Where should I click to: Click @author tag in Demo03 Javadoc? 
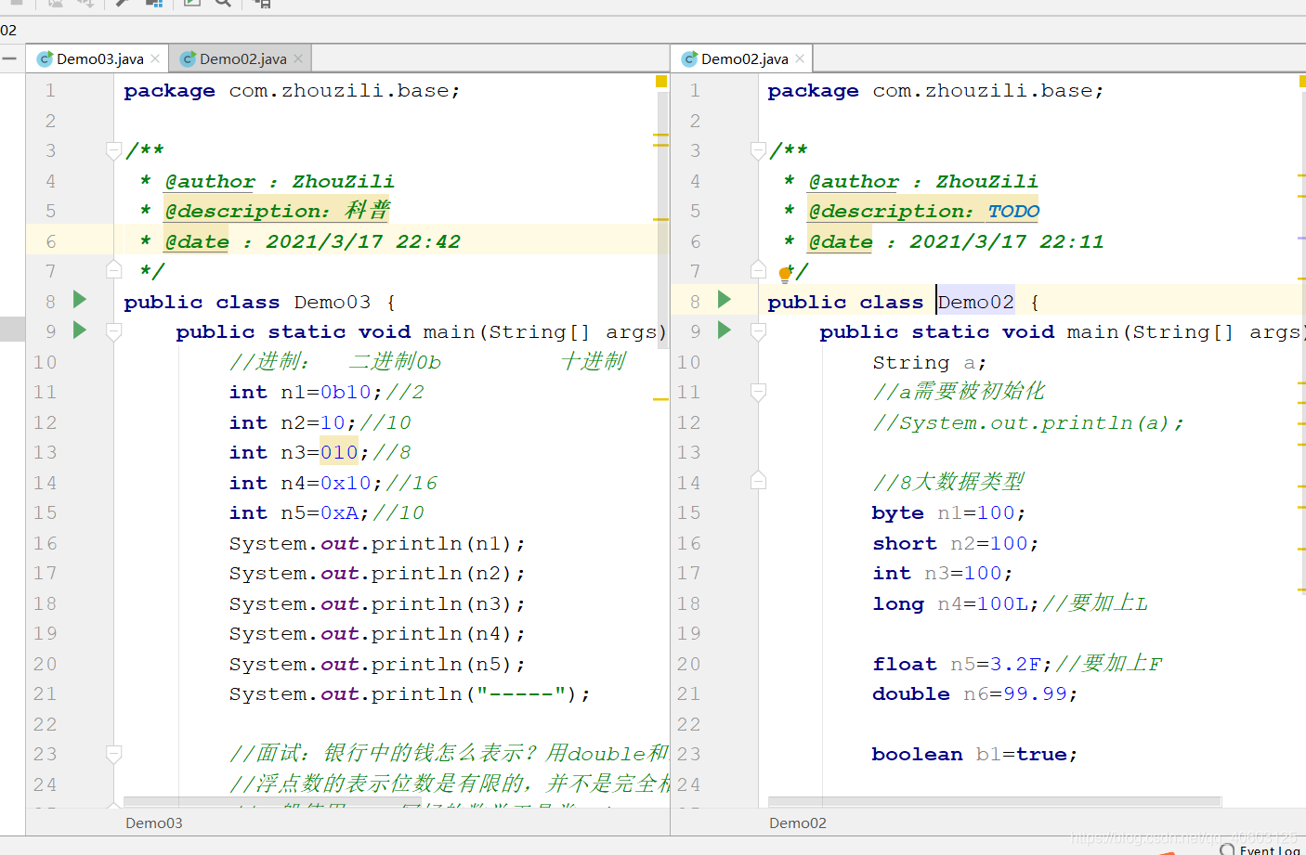pos(210,181)
